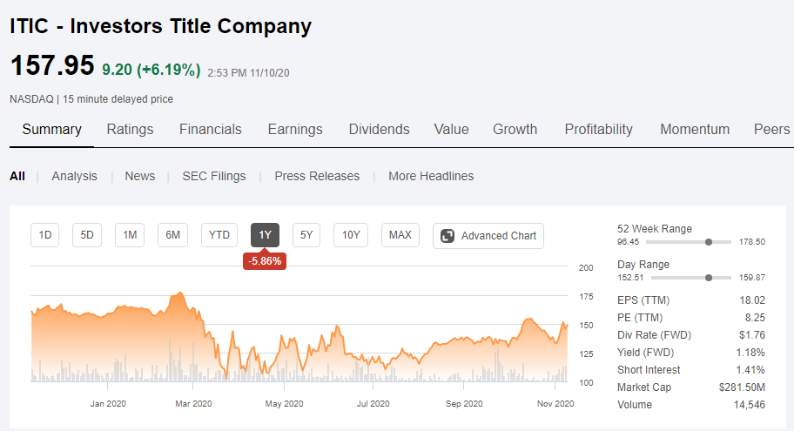Choose the 1M chart range

(130, 235)
